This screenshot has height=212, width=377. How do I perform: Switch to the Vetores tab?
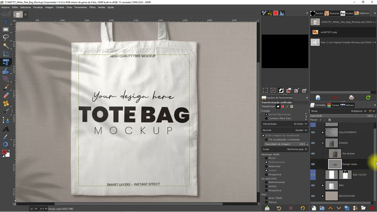tap(347, 105)
